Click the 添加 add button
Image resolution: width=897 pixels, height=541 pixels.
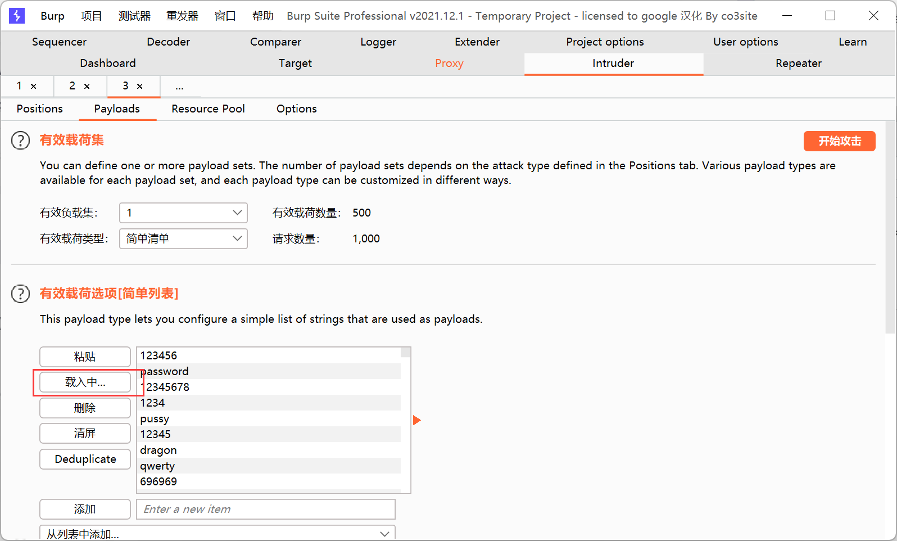(85, 509)
